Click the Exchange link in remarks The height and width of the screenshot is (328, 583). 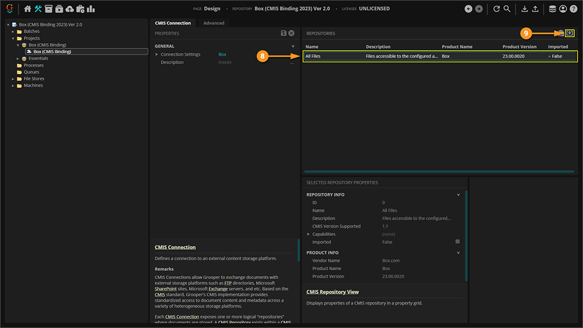click(216, 288)
